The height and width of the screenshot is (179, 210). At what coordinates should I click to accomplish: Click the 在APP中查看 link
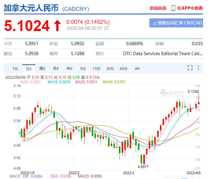(x=190, y=8)
